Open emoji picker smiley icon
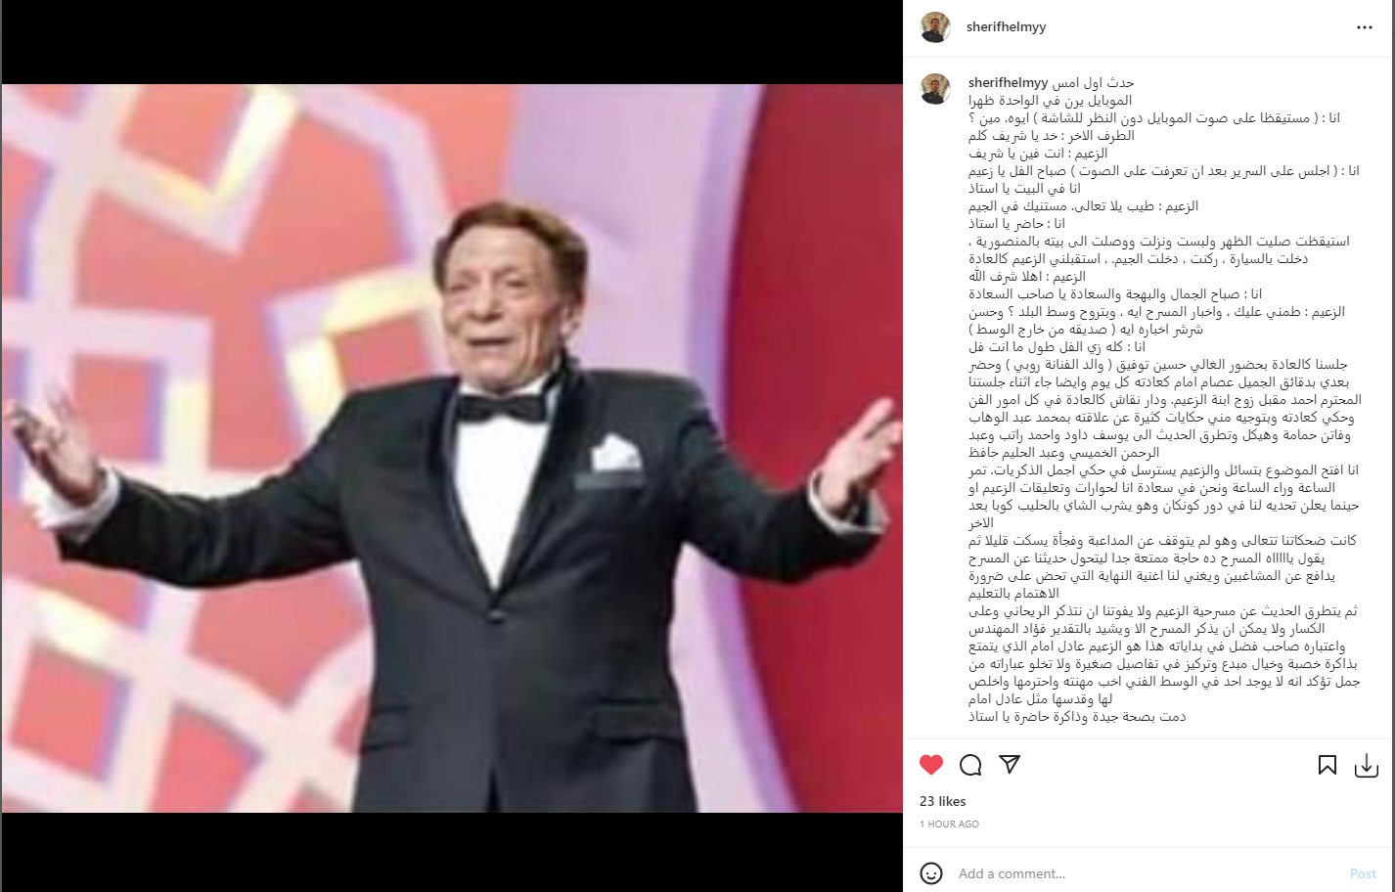This screenshot has width=1395, height=892. [x=931, y=873]
